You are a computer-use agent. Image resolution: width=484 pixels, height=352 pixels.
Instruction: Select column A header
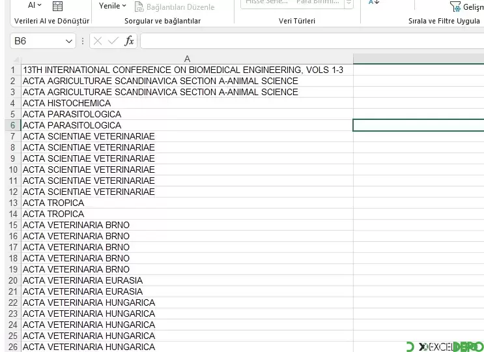(x=187, y=59)
